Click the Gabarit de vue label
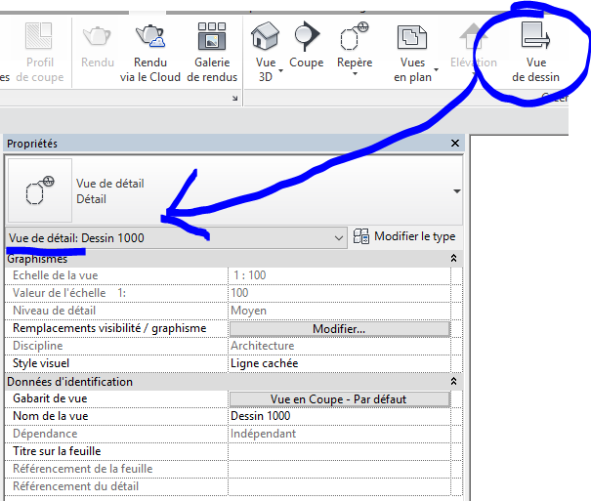This screenshot has width=591, height=501. [x=50, y=398]
